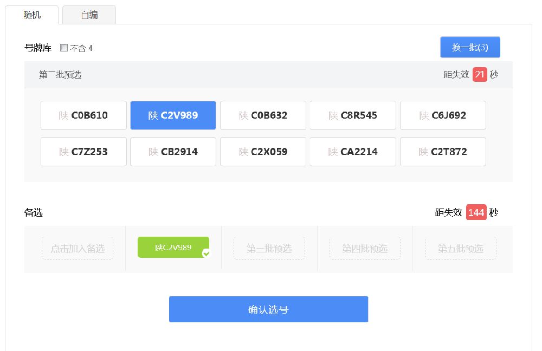Open the 自编 tab

[89, 15]
